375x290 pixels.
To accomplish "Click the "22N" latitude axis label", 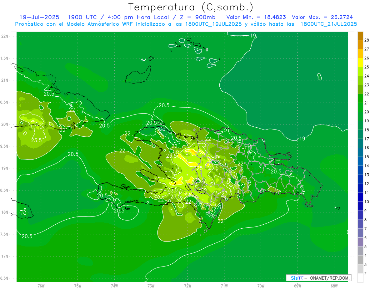I will click(5, 36).
